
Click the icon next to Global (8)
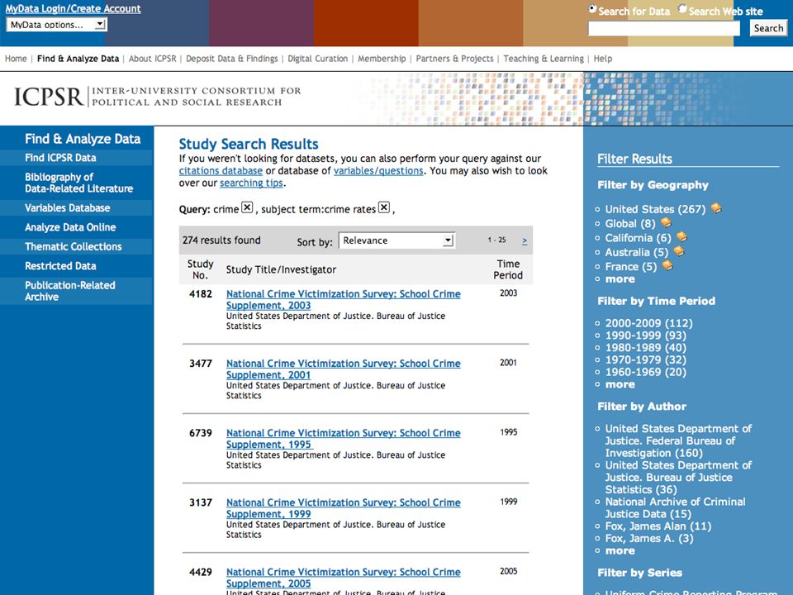666,222
